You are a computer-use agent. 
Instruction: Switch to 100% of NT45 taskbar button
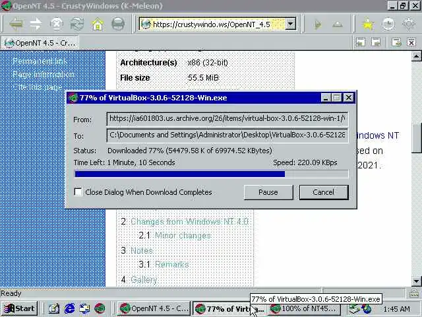point(305,308)
